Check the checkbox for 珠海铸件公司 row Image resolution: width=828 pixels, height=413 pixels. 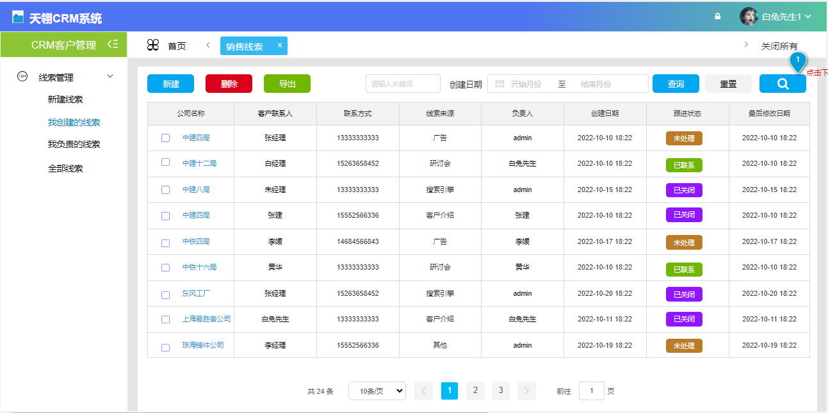tap(165, 345)
